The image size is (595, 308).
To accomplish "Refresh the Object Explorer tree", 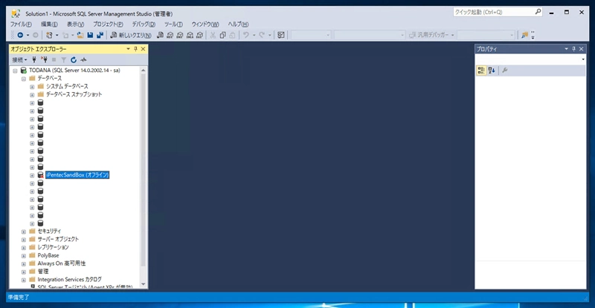I will pos(74,59).
